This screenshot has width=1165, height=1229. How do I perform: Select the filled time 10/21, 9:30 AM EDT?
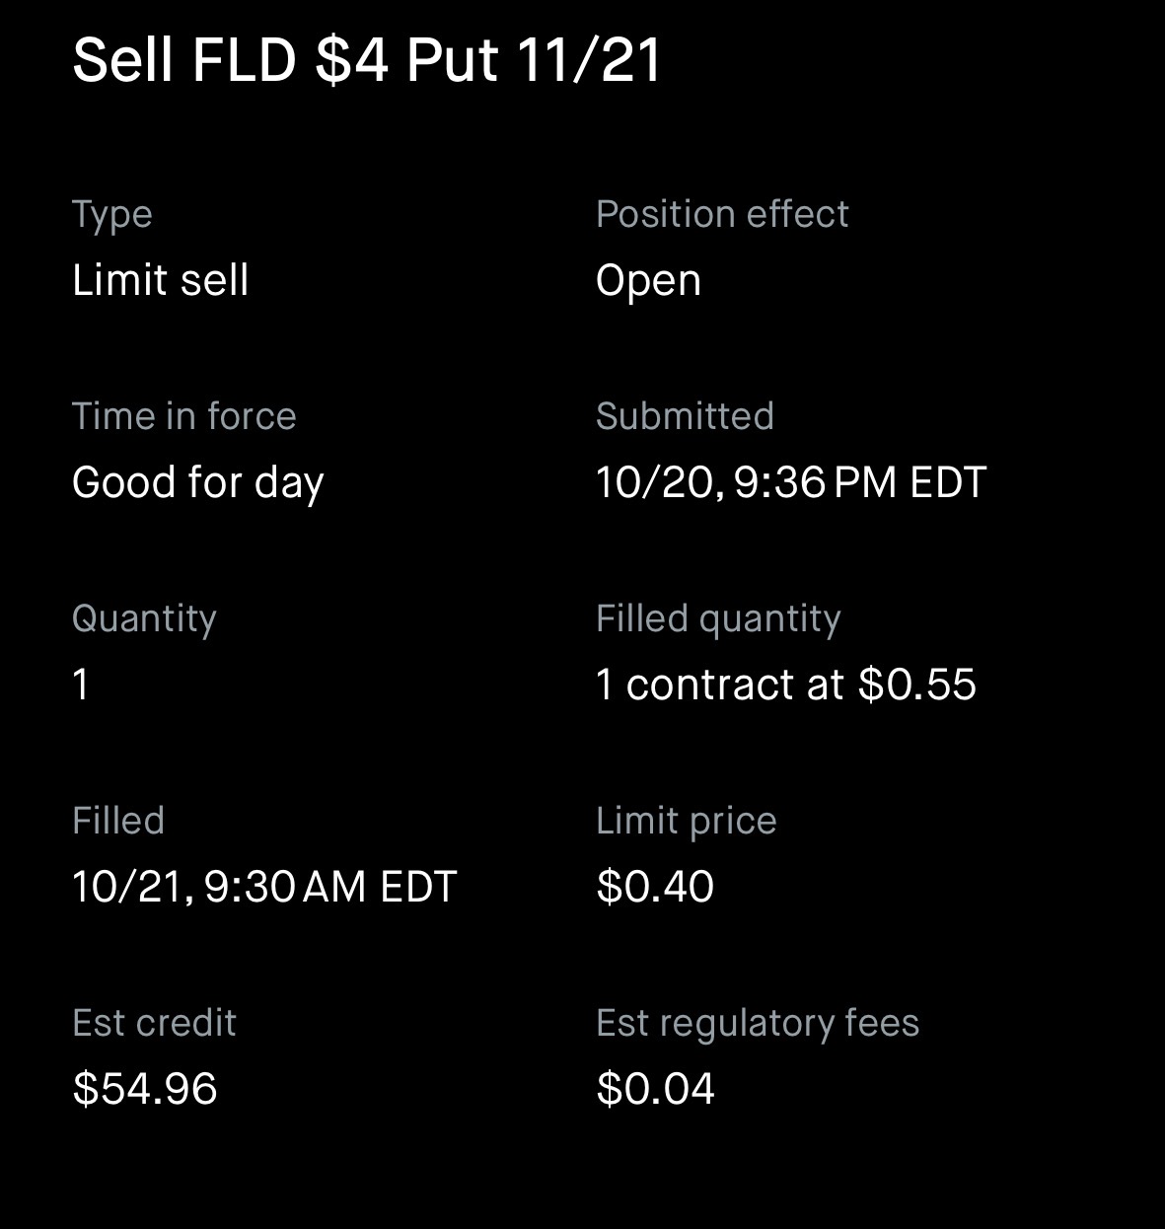[264, 887]
